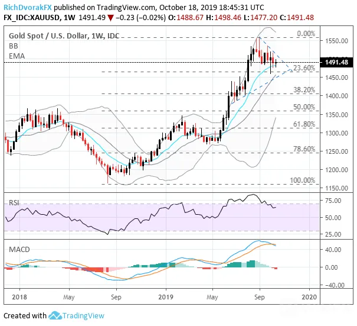The height and width of the screenshot is (326, 357).
Task: Select the 23.60% Fibonacci level label
Action: click(304, 68)
